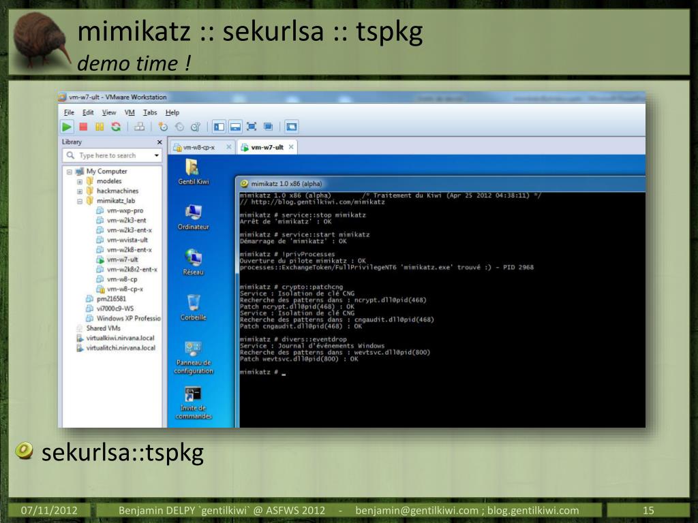The width and height of the screenshot is (698, 523).
Task: Select Shared VMs in the library
Action: coord(104,328)
